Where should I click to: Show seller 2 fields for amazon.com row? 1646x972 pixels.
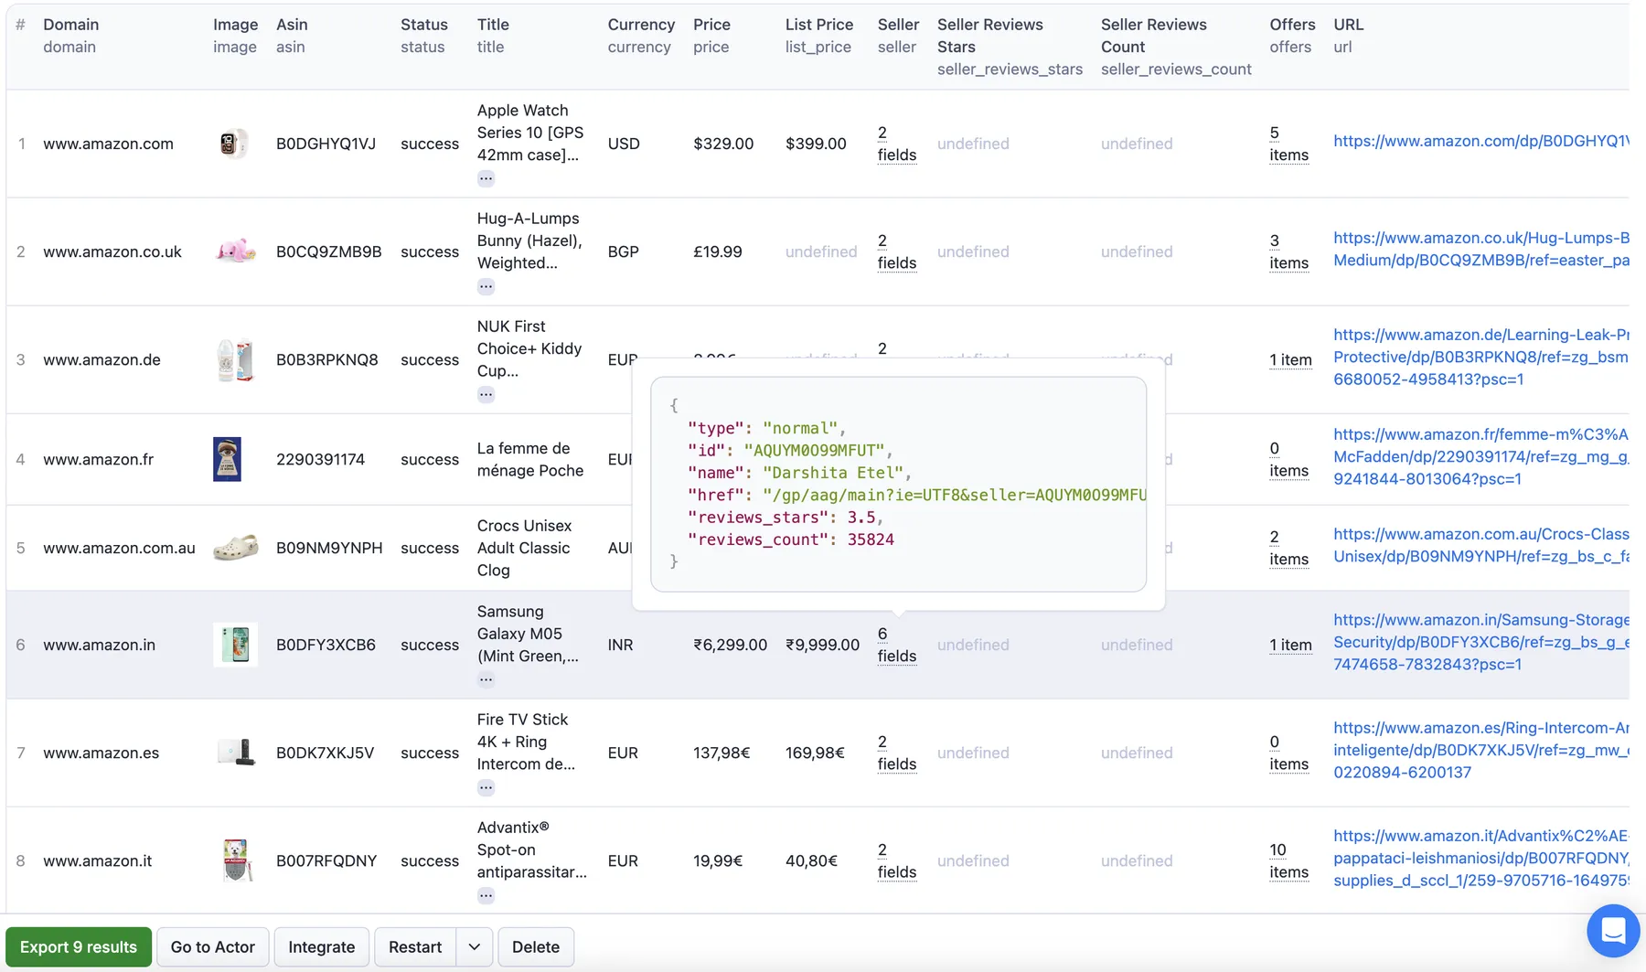(896, 144)
